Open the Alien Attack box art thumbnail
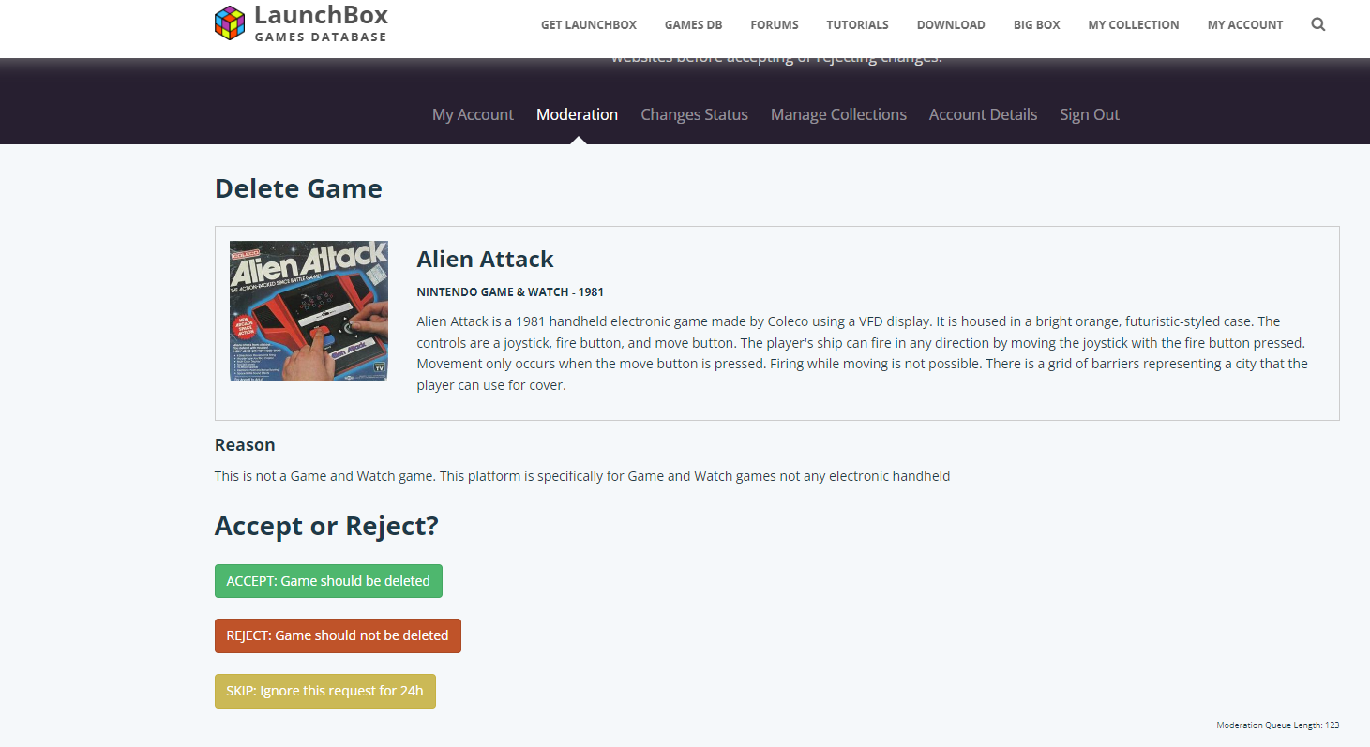1370x747 pixels. tap(309, 310)
